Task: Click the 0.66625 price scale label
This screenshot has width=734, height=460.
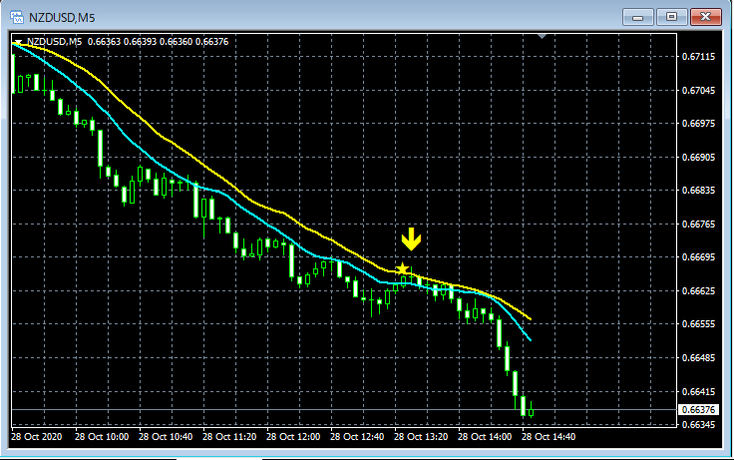Action: tap(698, 291)
